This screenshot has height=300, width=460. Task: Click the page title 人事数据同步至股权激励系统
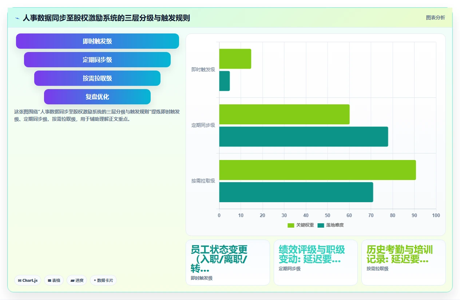(106, 18)
